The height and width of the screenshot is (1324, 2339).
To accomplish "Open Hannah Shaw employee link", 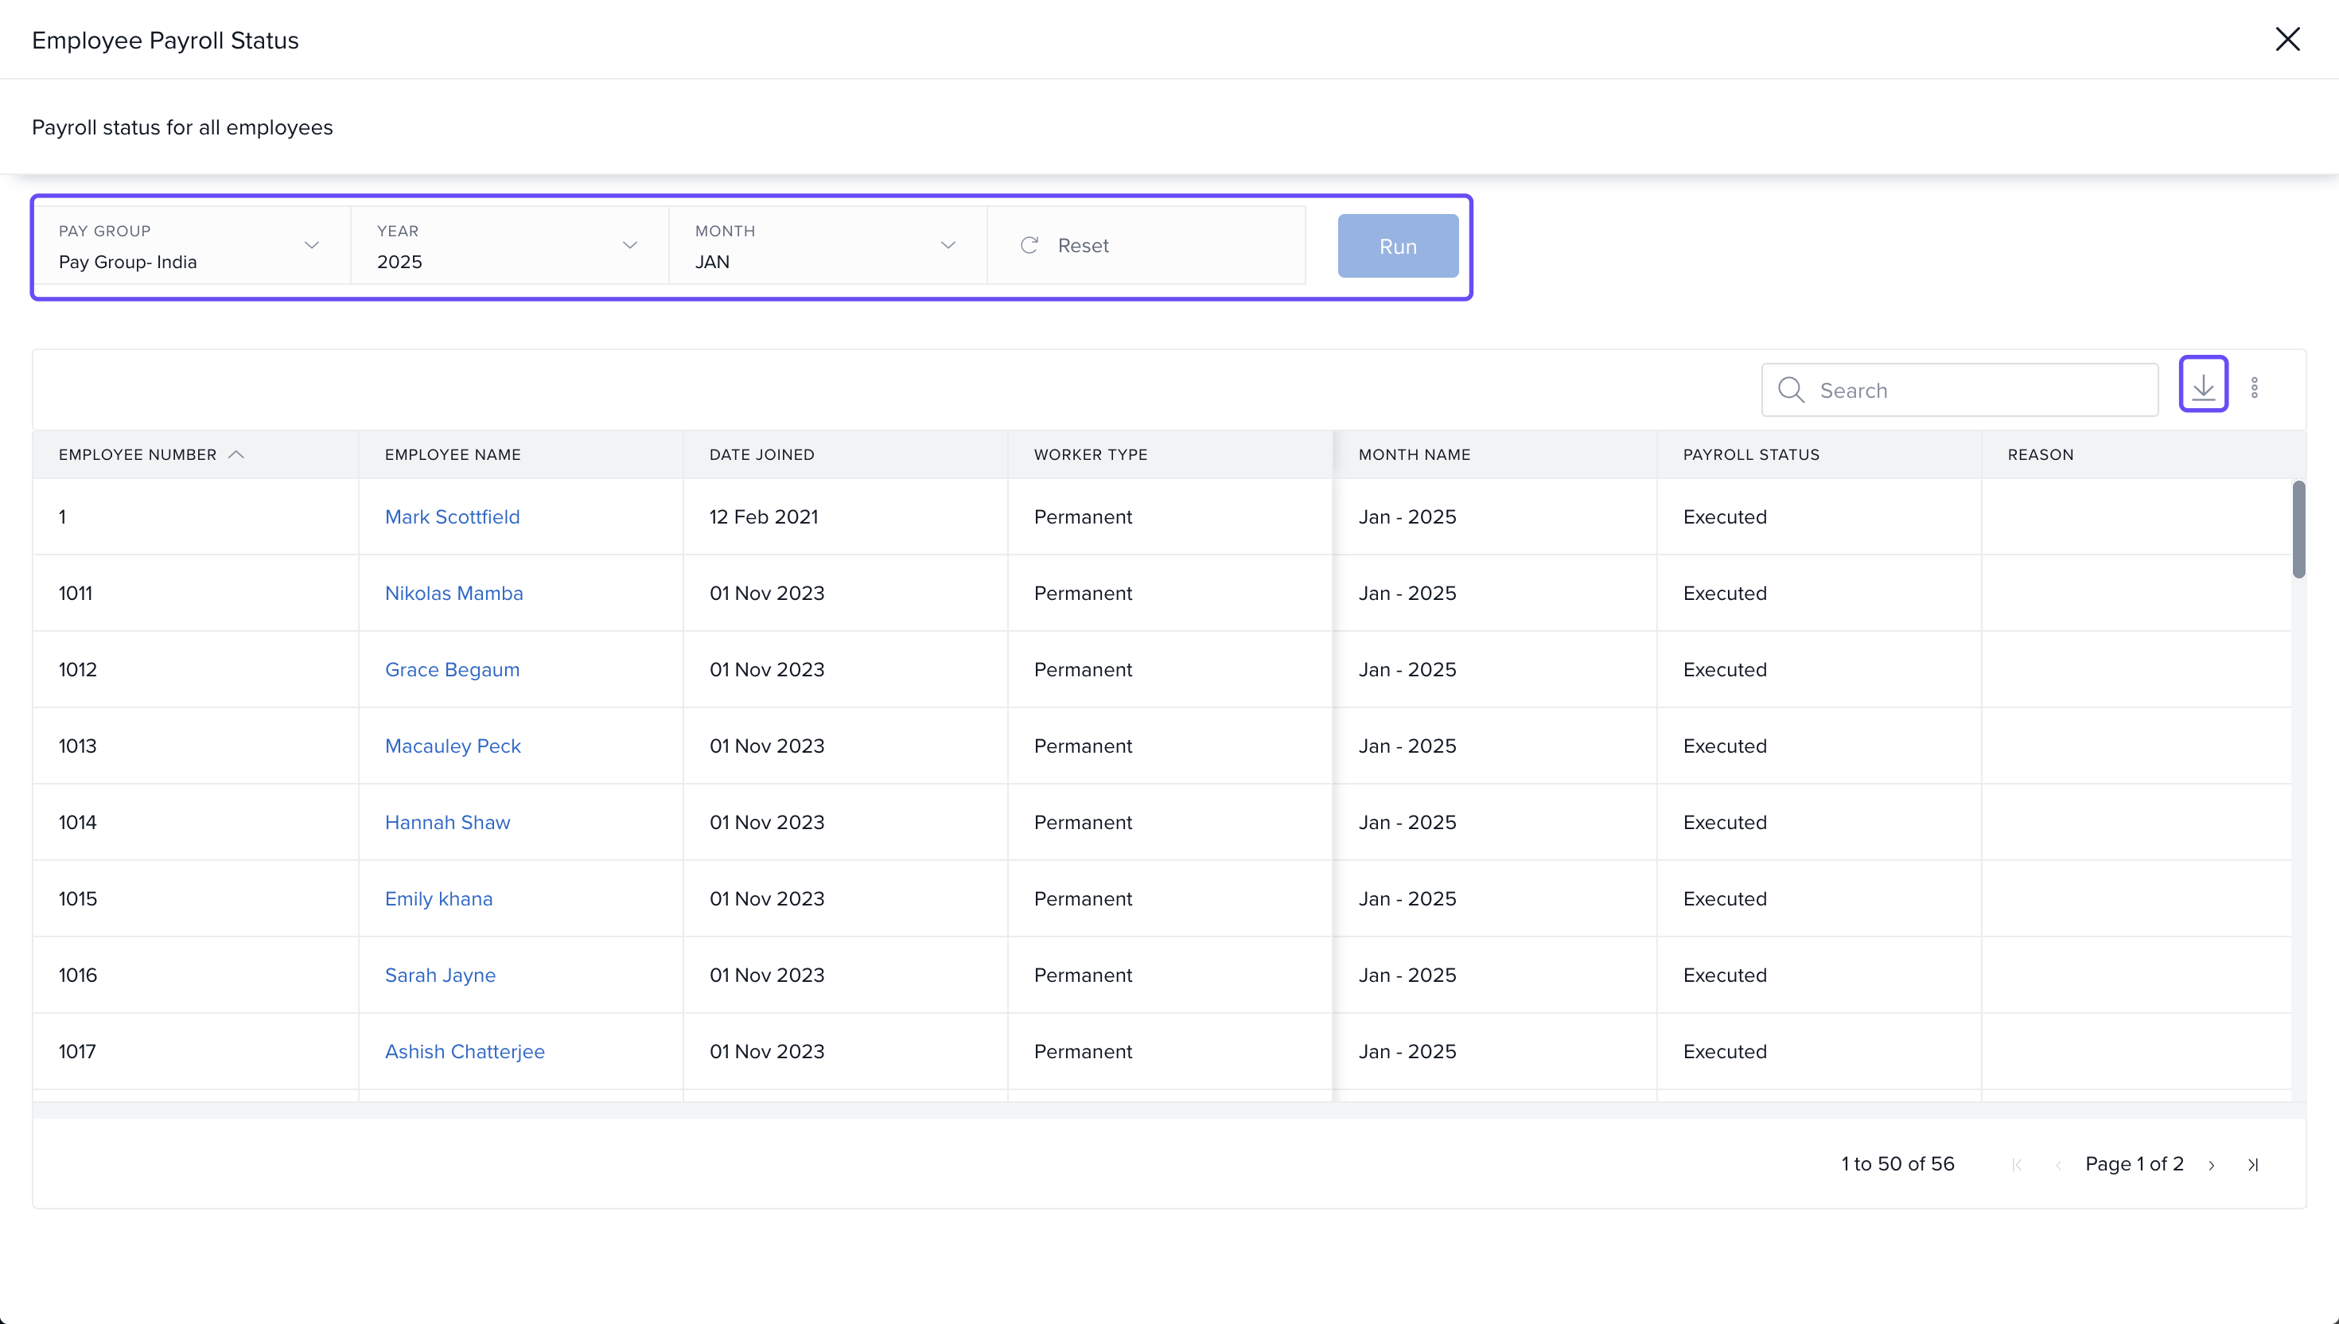I will pos(447,822).
